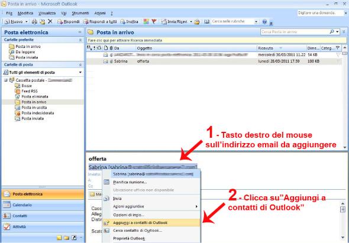Image resolution: width=349 pixels, height=243 pixels.
Task: Collapse the Cartelle di posta section
Action: pos(80,65)
